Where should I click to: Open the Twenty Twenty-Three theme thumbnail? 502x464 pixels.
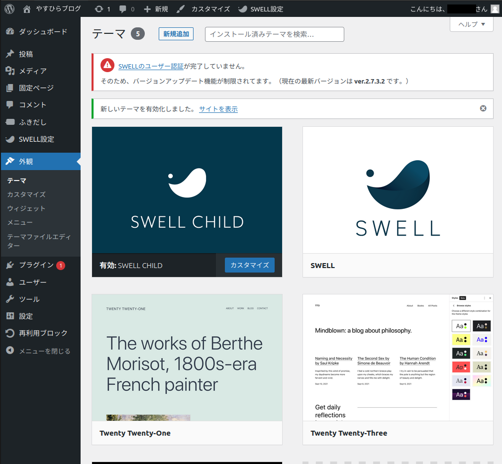[398, 358]
